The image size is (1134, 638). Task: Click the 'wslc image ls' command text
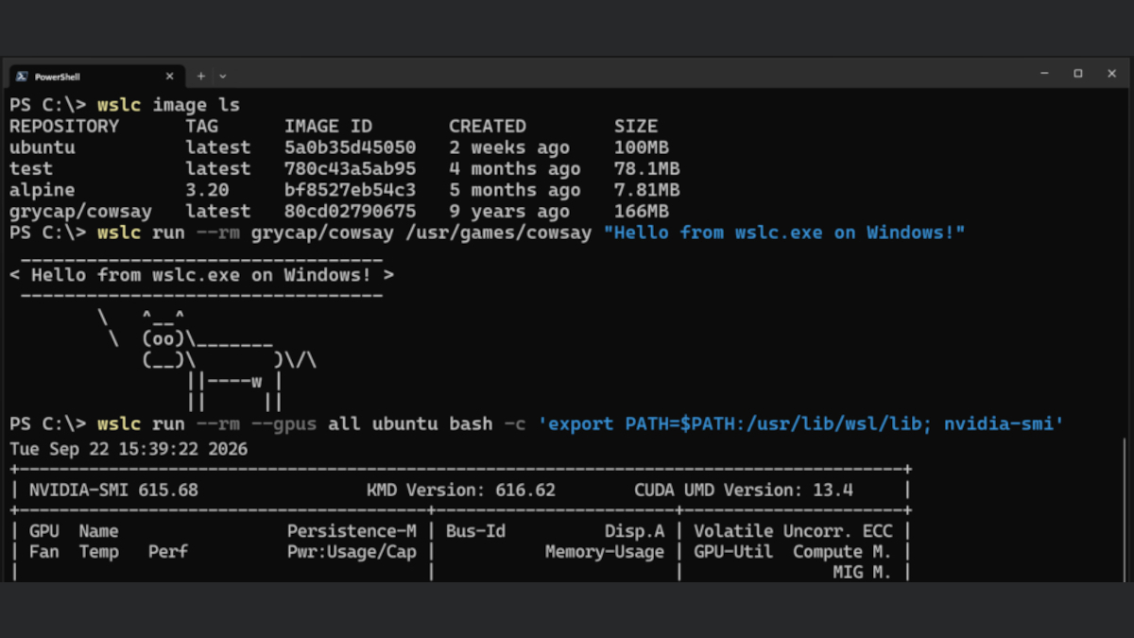168,105
